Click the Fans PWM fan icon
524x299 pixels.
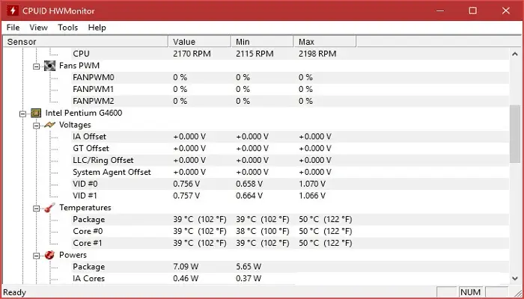point(50,66)
